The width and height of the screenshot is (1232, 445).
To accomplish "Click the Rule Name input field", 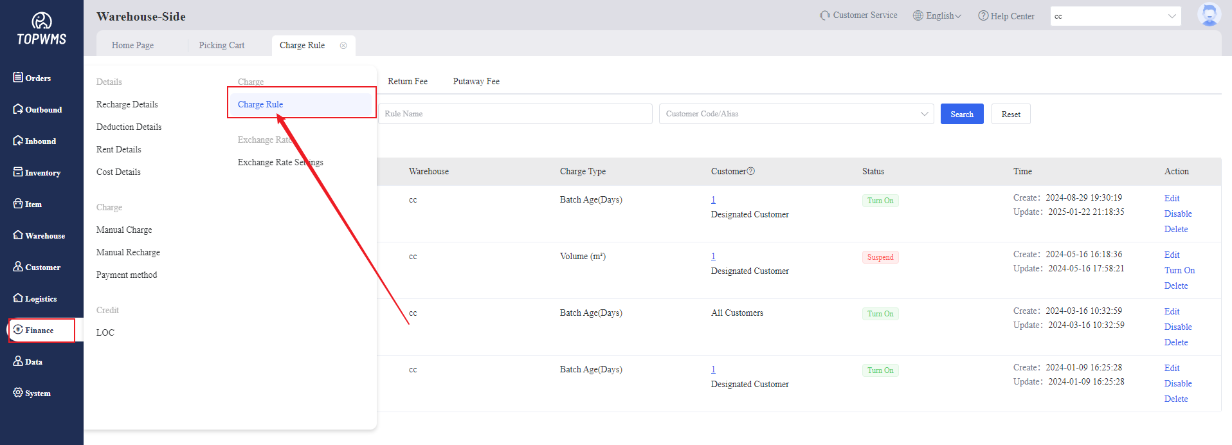I will click(515, 114).
